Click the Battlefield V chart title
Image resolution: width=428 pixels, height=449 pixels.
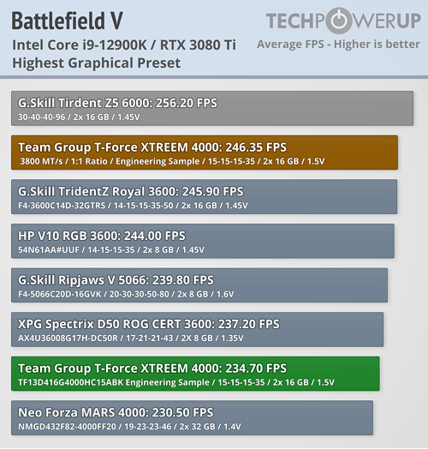68,21
